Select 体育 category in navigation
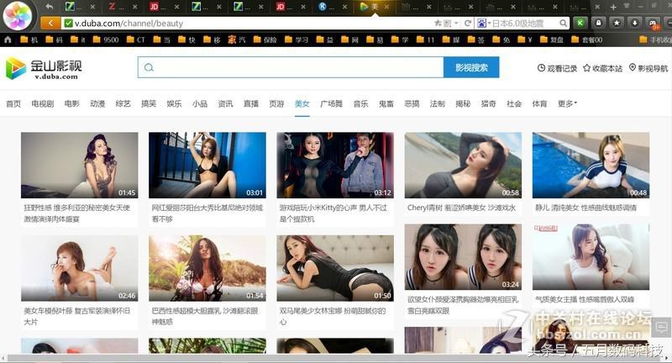This screenshot has height=363, width=672. [539, 103]
